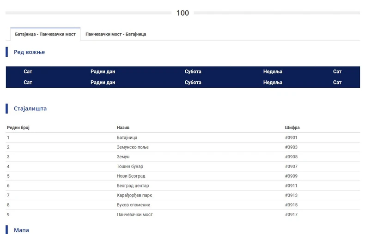The image size is (365, 234).
Task: Click the Редни број column header
Action: [x=18, y=127]
